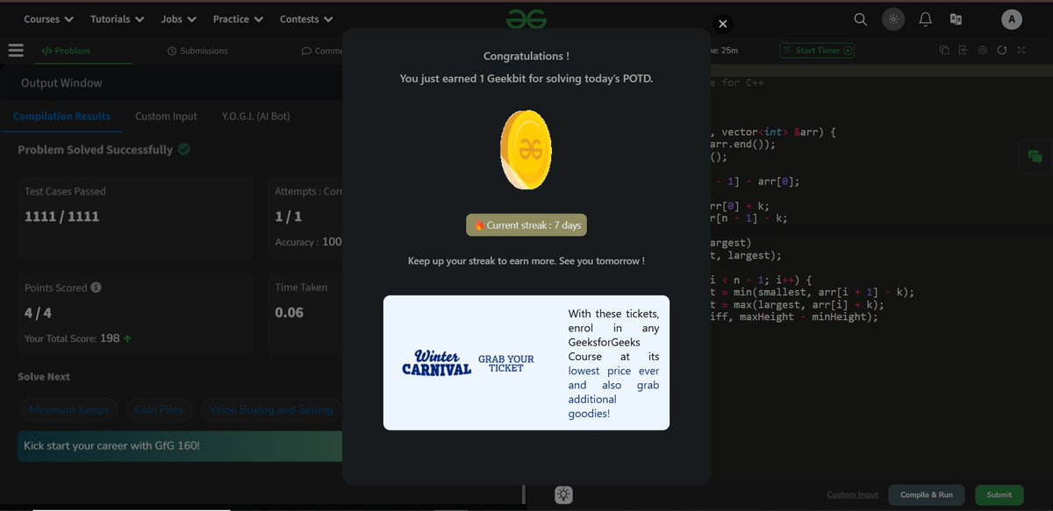1053x511 pixels.
Task: Open editor settings gear icon
Action: click(983, 50)
